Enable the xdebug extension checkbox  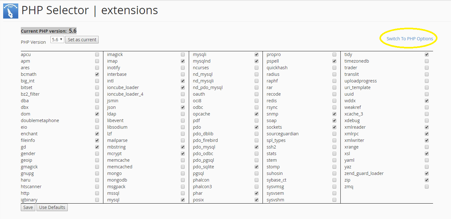[x=427, y=121]
